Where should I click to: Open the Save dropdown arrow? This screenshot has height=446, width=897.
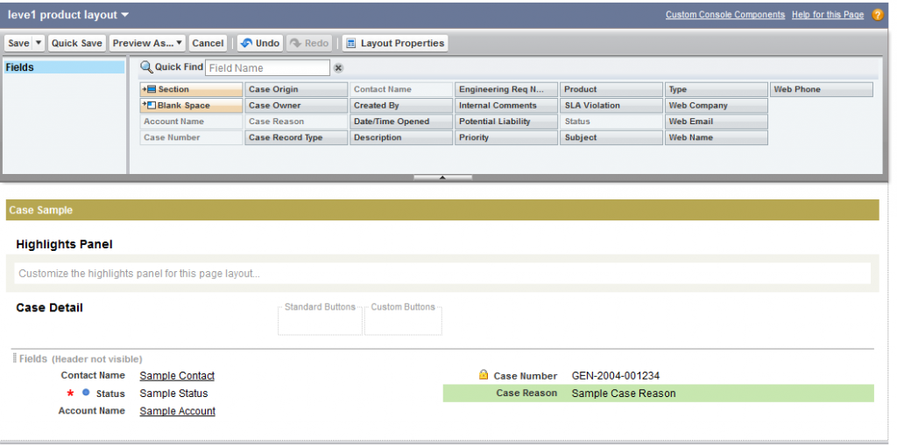point(39,43)
